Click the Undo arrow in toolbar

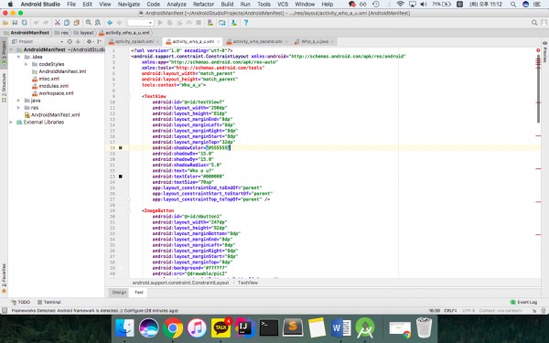point(36,23)
